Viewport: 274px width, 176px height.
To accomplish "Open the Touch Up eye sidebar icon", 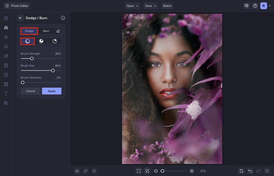I will click(6, 37).
